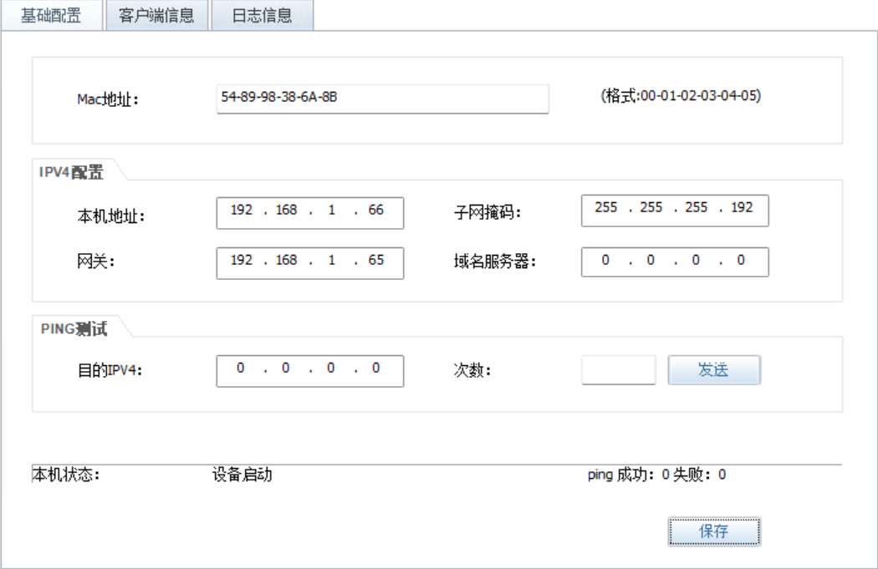Click the 设备启动 status text
Screen dimensions: 878x569
click(x=242, y=475)
